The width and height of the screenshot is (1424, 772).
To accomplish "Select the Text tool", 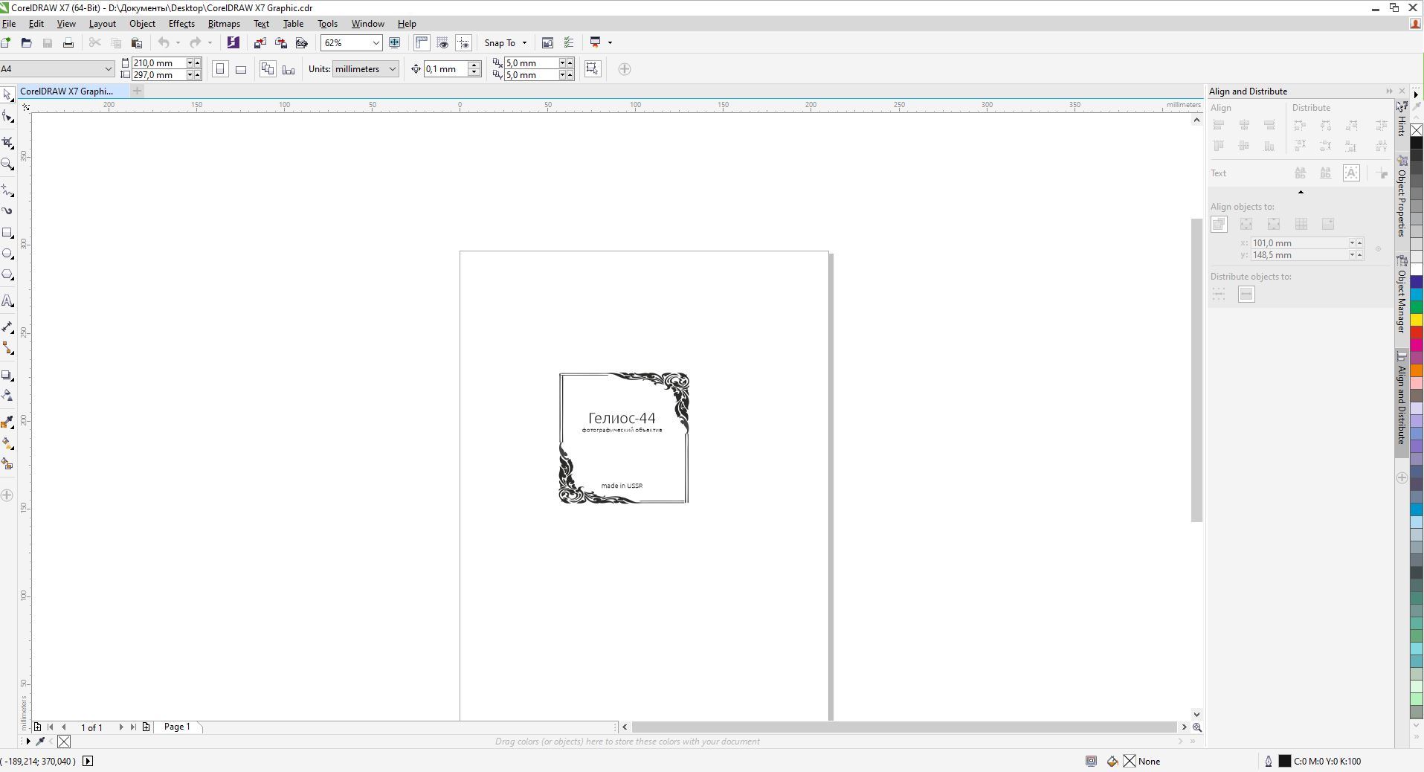I will tap(8, 301).
